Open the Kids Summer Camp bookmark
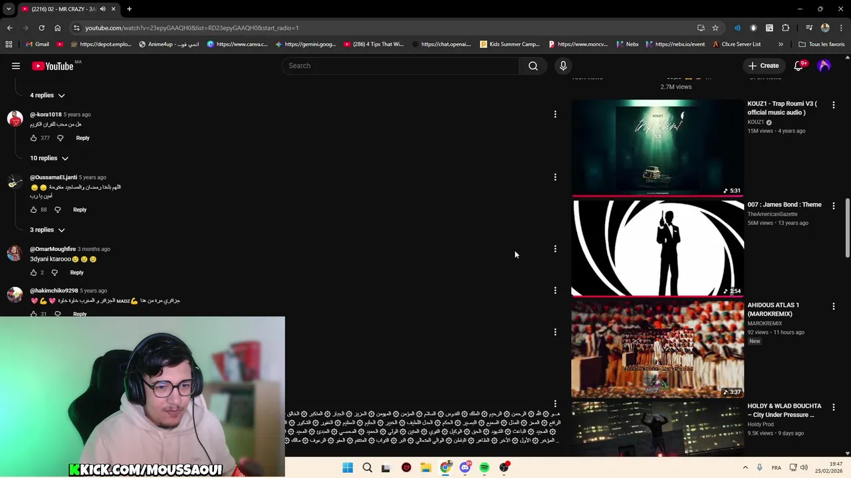Image resolution: width=851 pixels, height=478 pixels. tap(509, 44)
